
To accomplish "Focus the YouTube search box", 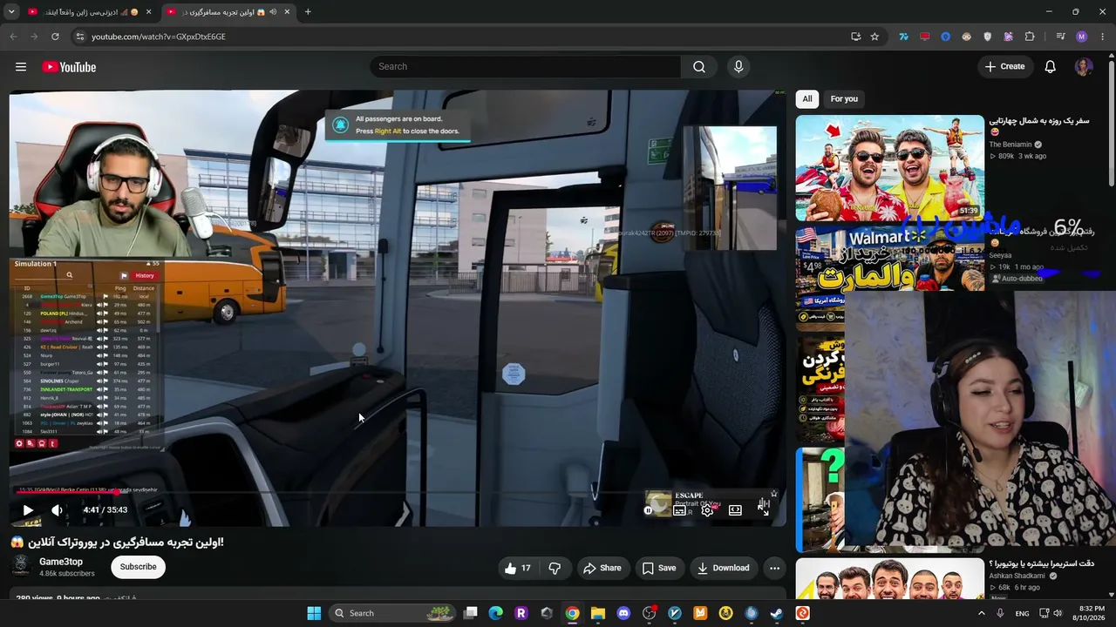I will (526, 67).
